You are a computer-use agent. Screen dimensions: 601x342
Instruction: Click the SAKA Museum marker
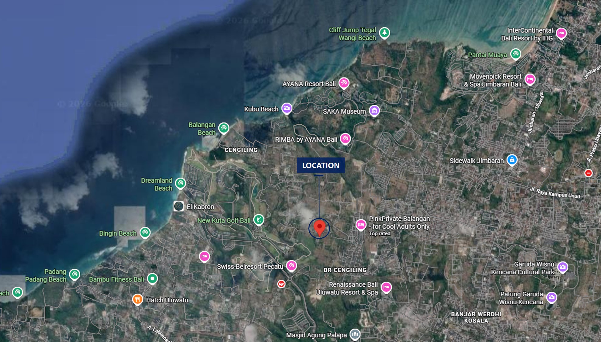pyautogui.click(x=374, y=111)
